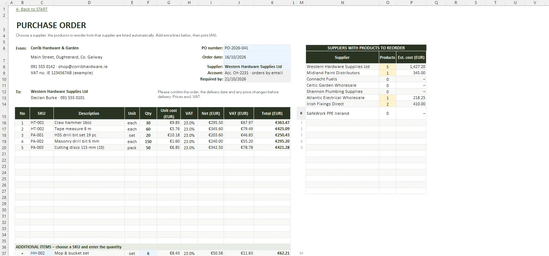Screen dimensions: 549x256
Task: Select net amount €345.60
Action: pyautogui.click(x=211, y=129)
